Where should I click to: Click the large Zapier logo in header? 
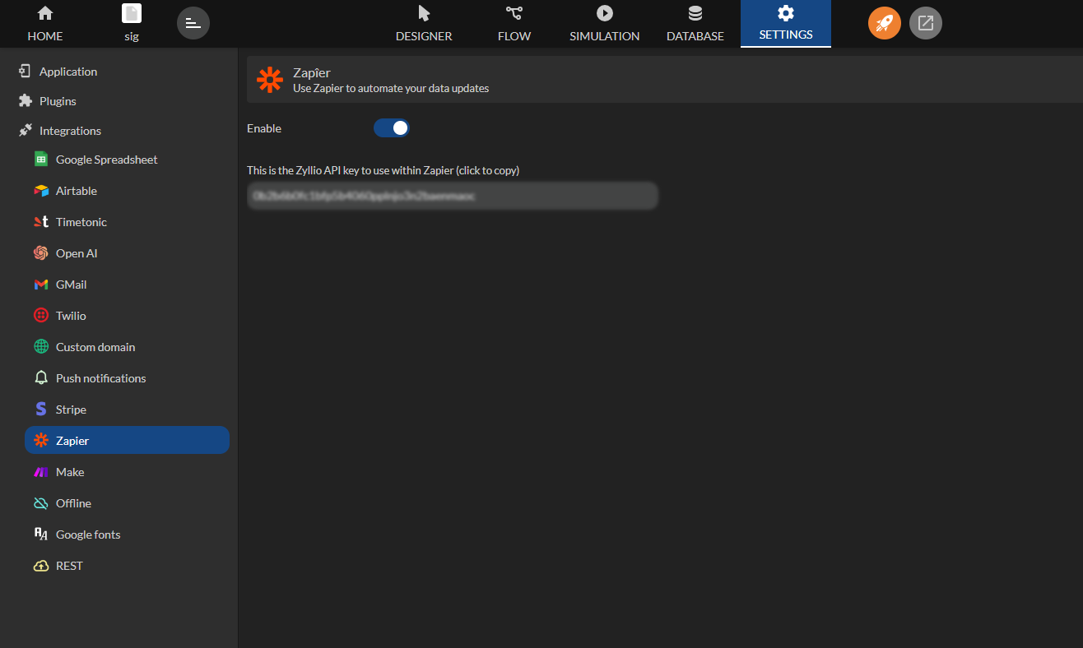270,80
